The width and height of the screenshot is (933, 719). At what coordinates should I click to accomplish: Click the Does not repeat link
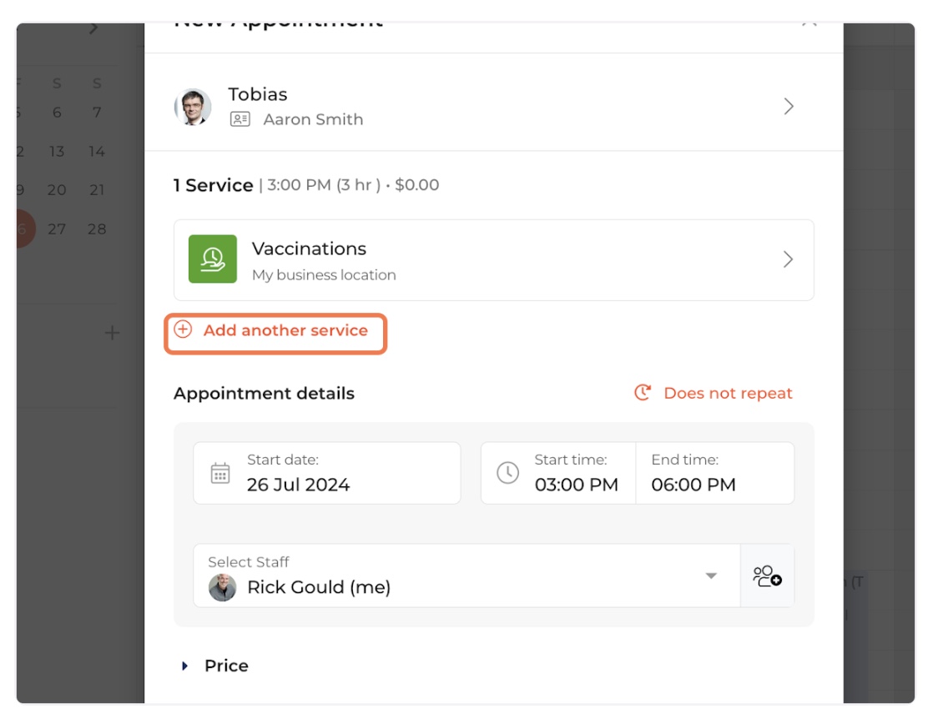click(x=728, y=393)
